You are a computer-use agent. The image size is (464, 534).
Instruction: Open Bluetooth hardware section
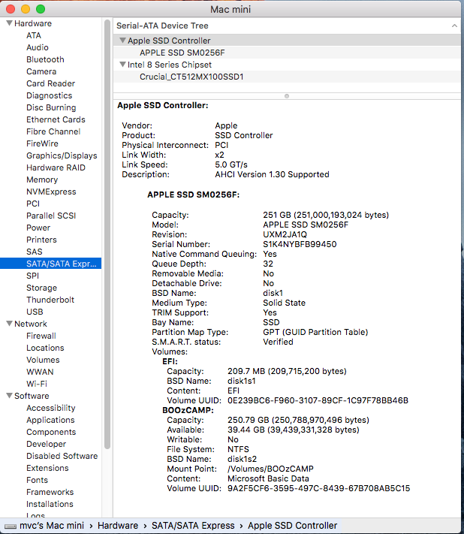(x=45, y=59)
